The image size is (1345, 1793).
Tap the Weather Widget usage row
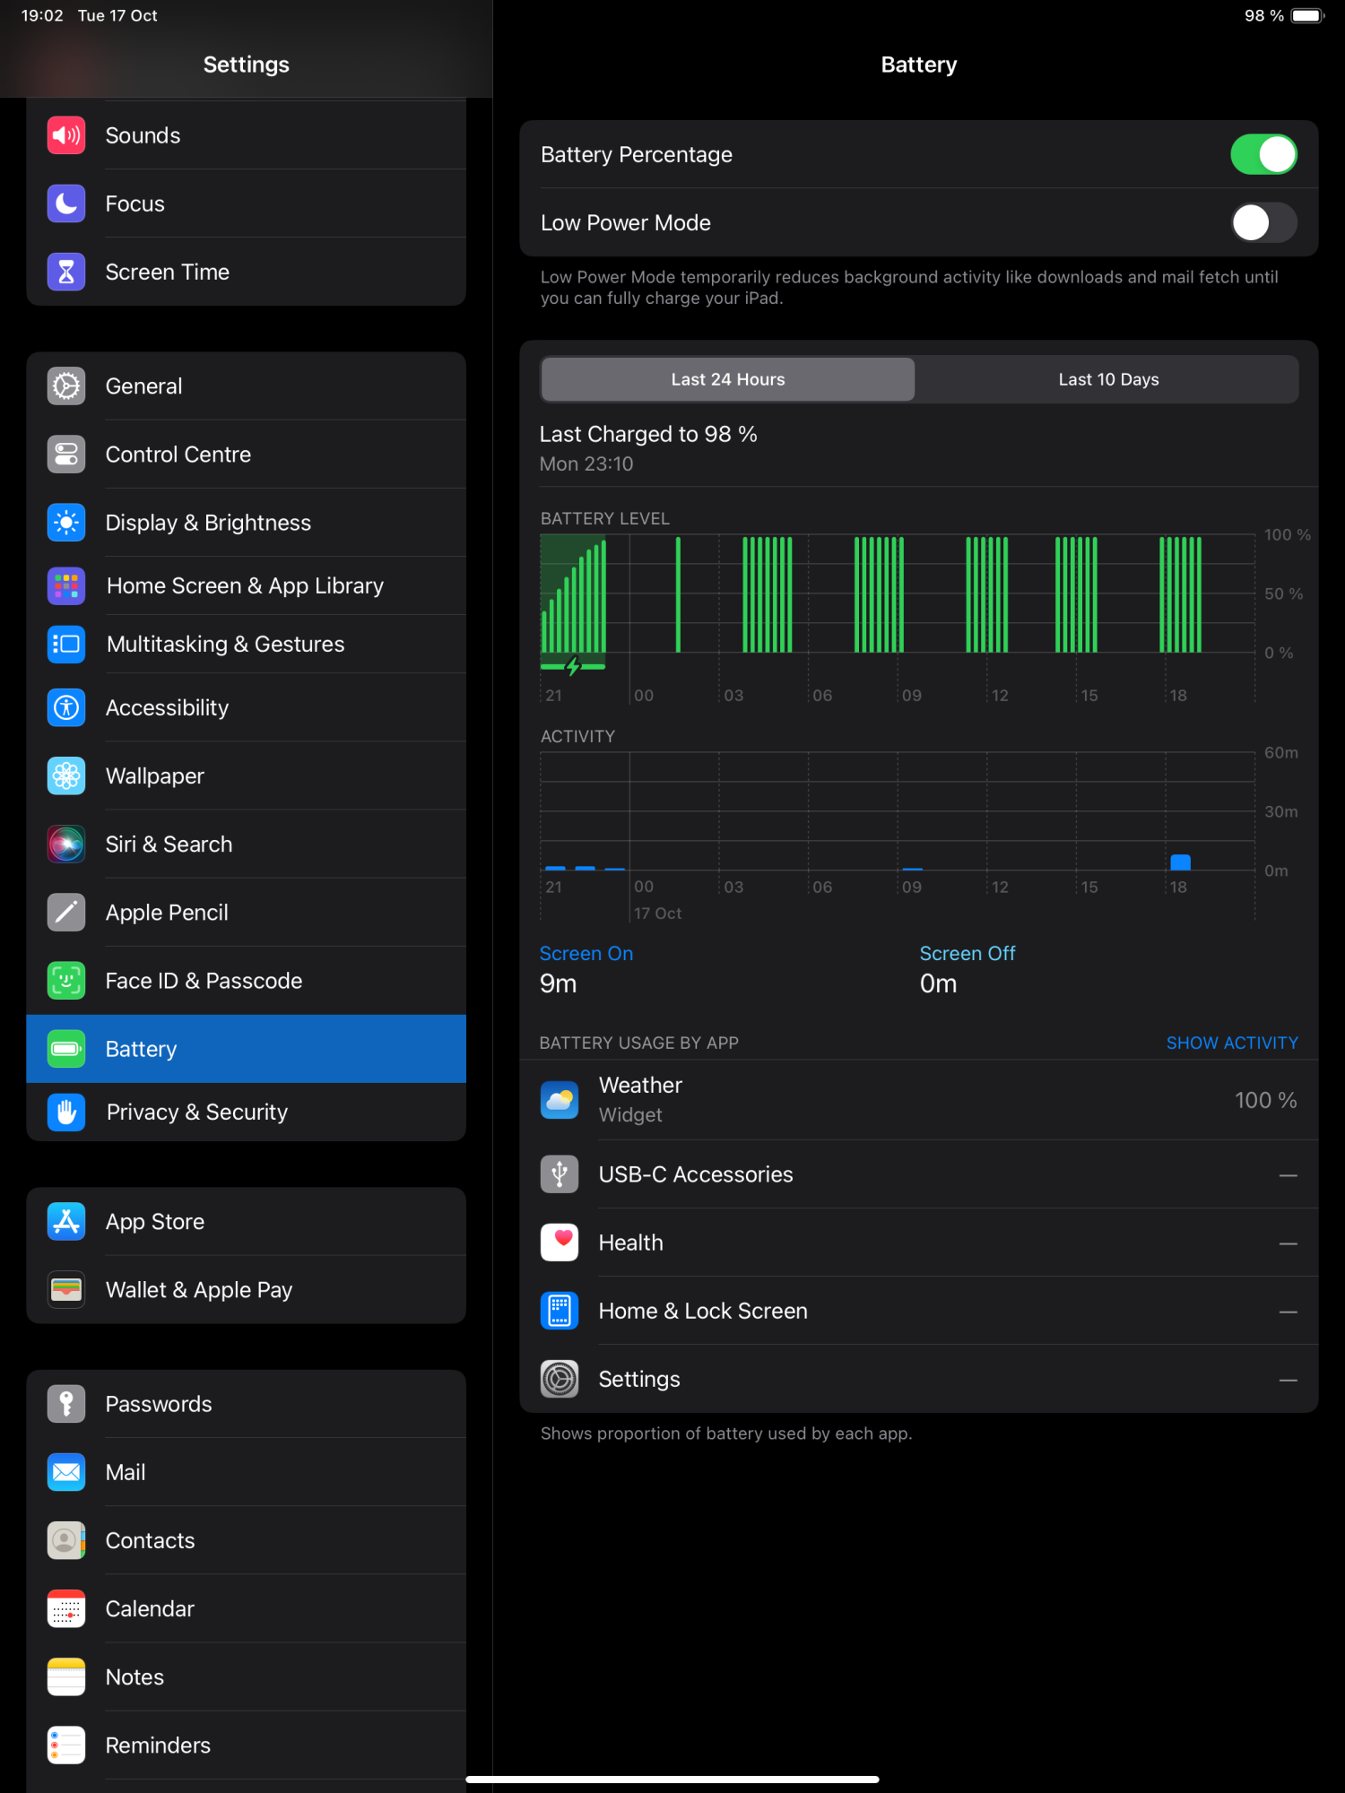click(919, 1100)
